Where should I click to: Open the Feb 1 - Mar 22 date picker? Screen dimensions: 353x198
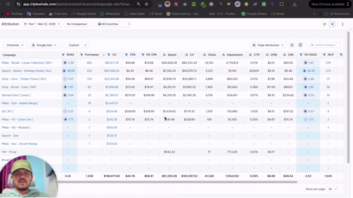click(x=42, y=24)
